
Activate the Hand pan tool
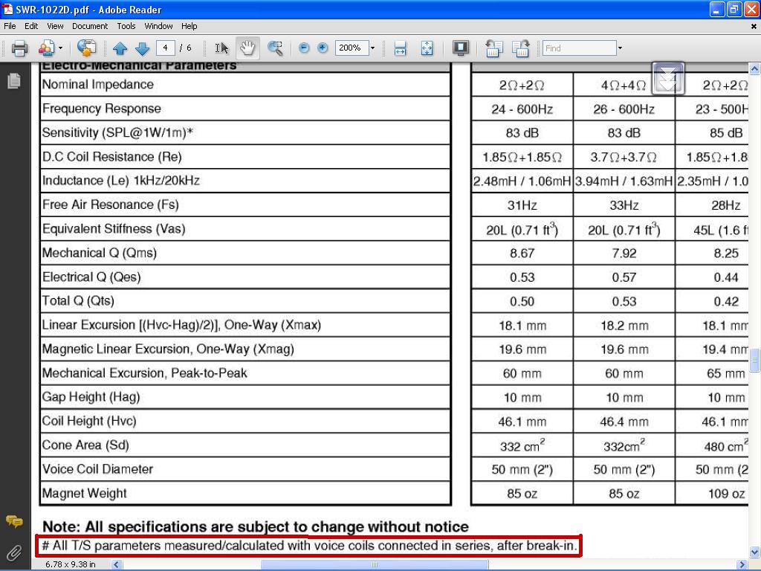tap(247, 48)
